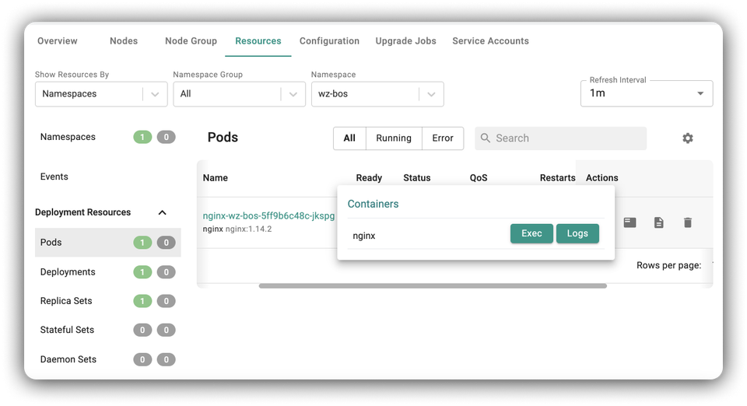Open the nginx-wz-bos pod name link

(x=268, y=215)
